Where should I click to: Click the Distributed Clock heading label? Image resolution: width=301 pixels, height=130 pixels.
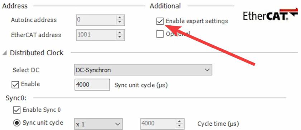pyautogui.click(x=37, y=53)
